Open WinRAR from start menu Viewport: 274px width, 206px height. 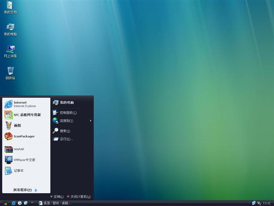pyautogui.click(x=26, y=149)
